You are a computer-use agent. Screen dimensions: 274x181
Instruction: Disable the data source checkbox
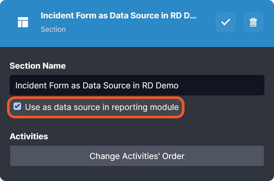click(17, 106)
